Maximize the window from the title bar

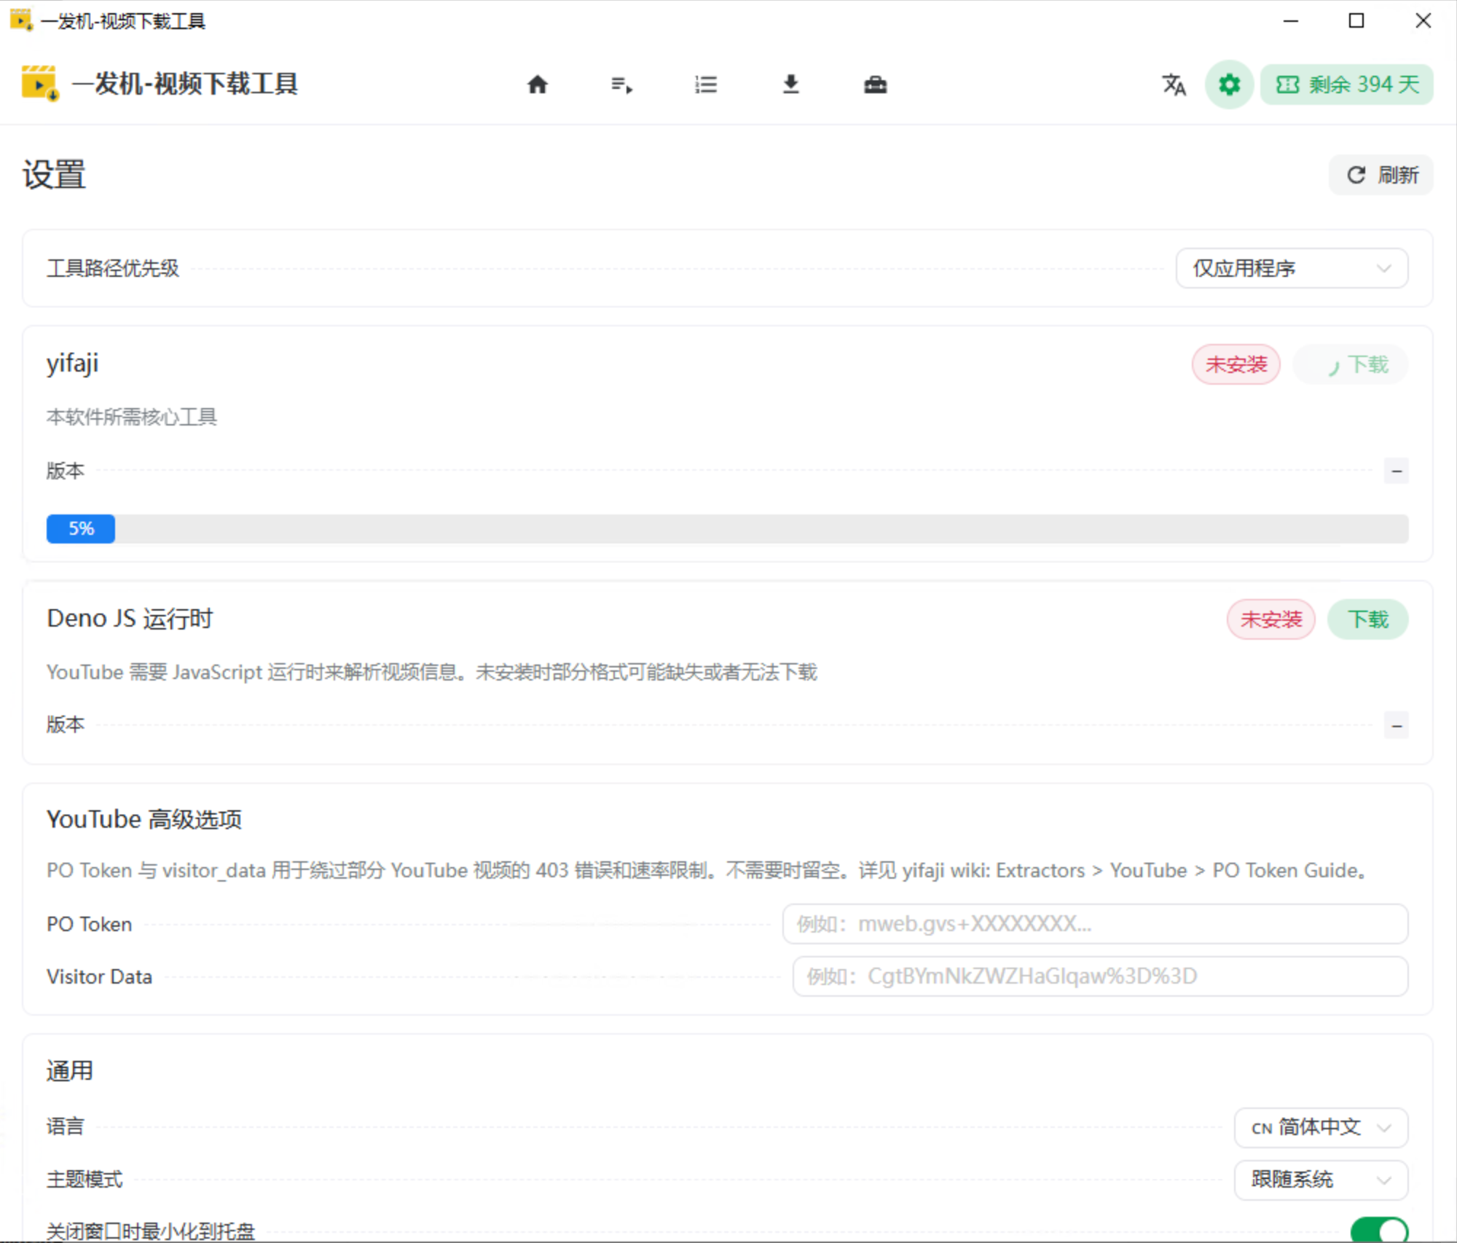click(1356, 20)
